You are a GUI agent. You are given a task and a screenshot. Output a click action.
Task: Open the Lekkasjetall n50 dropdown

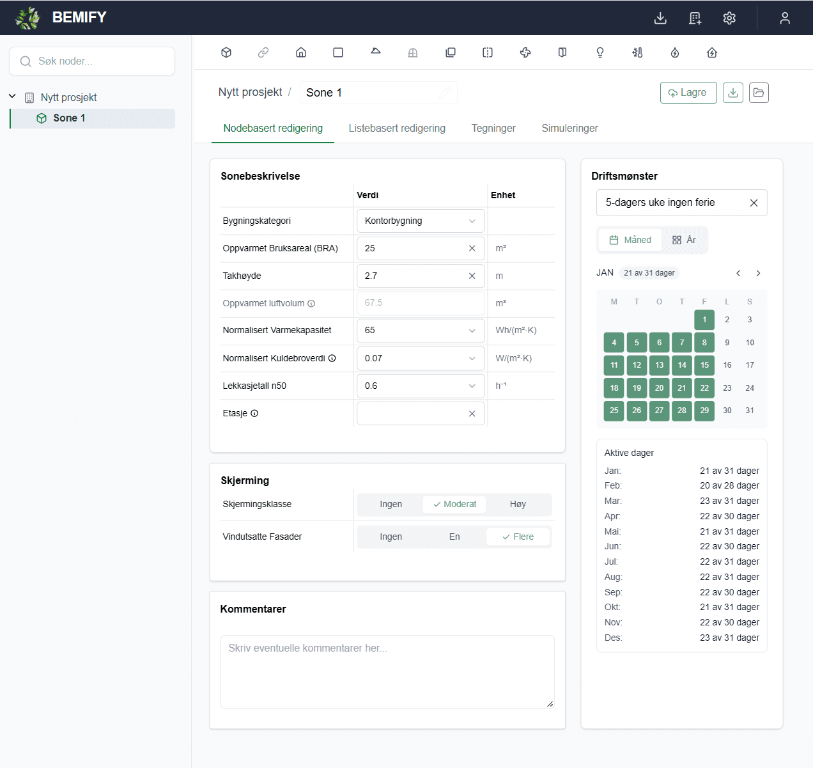pos(421,386)
